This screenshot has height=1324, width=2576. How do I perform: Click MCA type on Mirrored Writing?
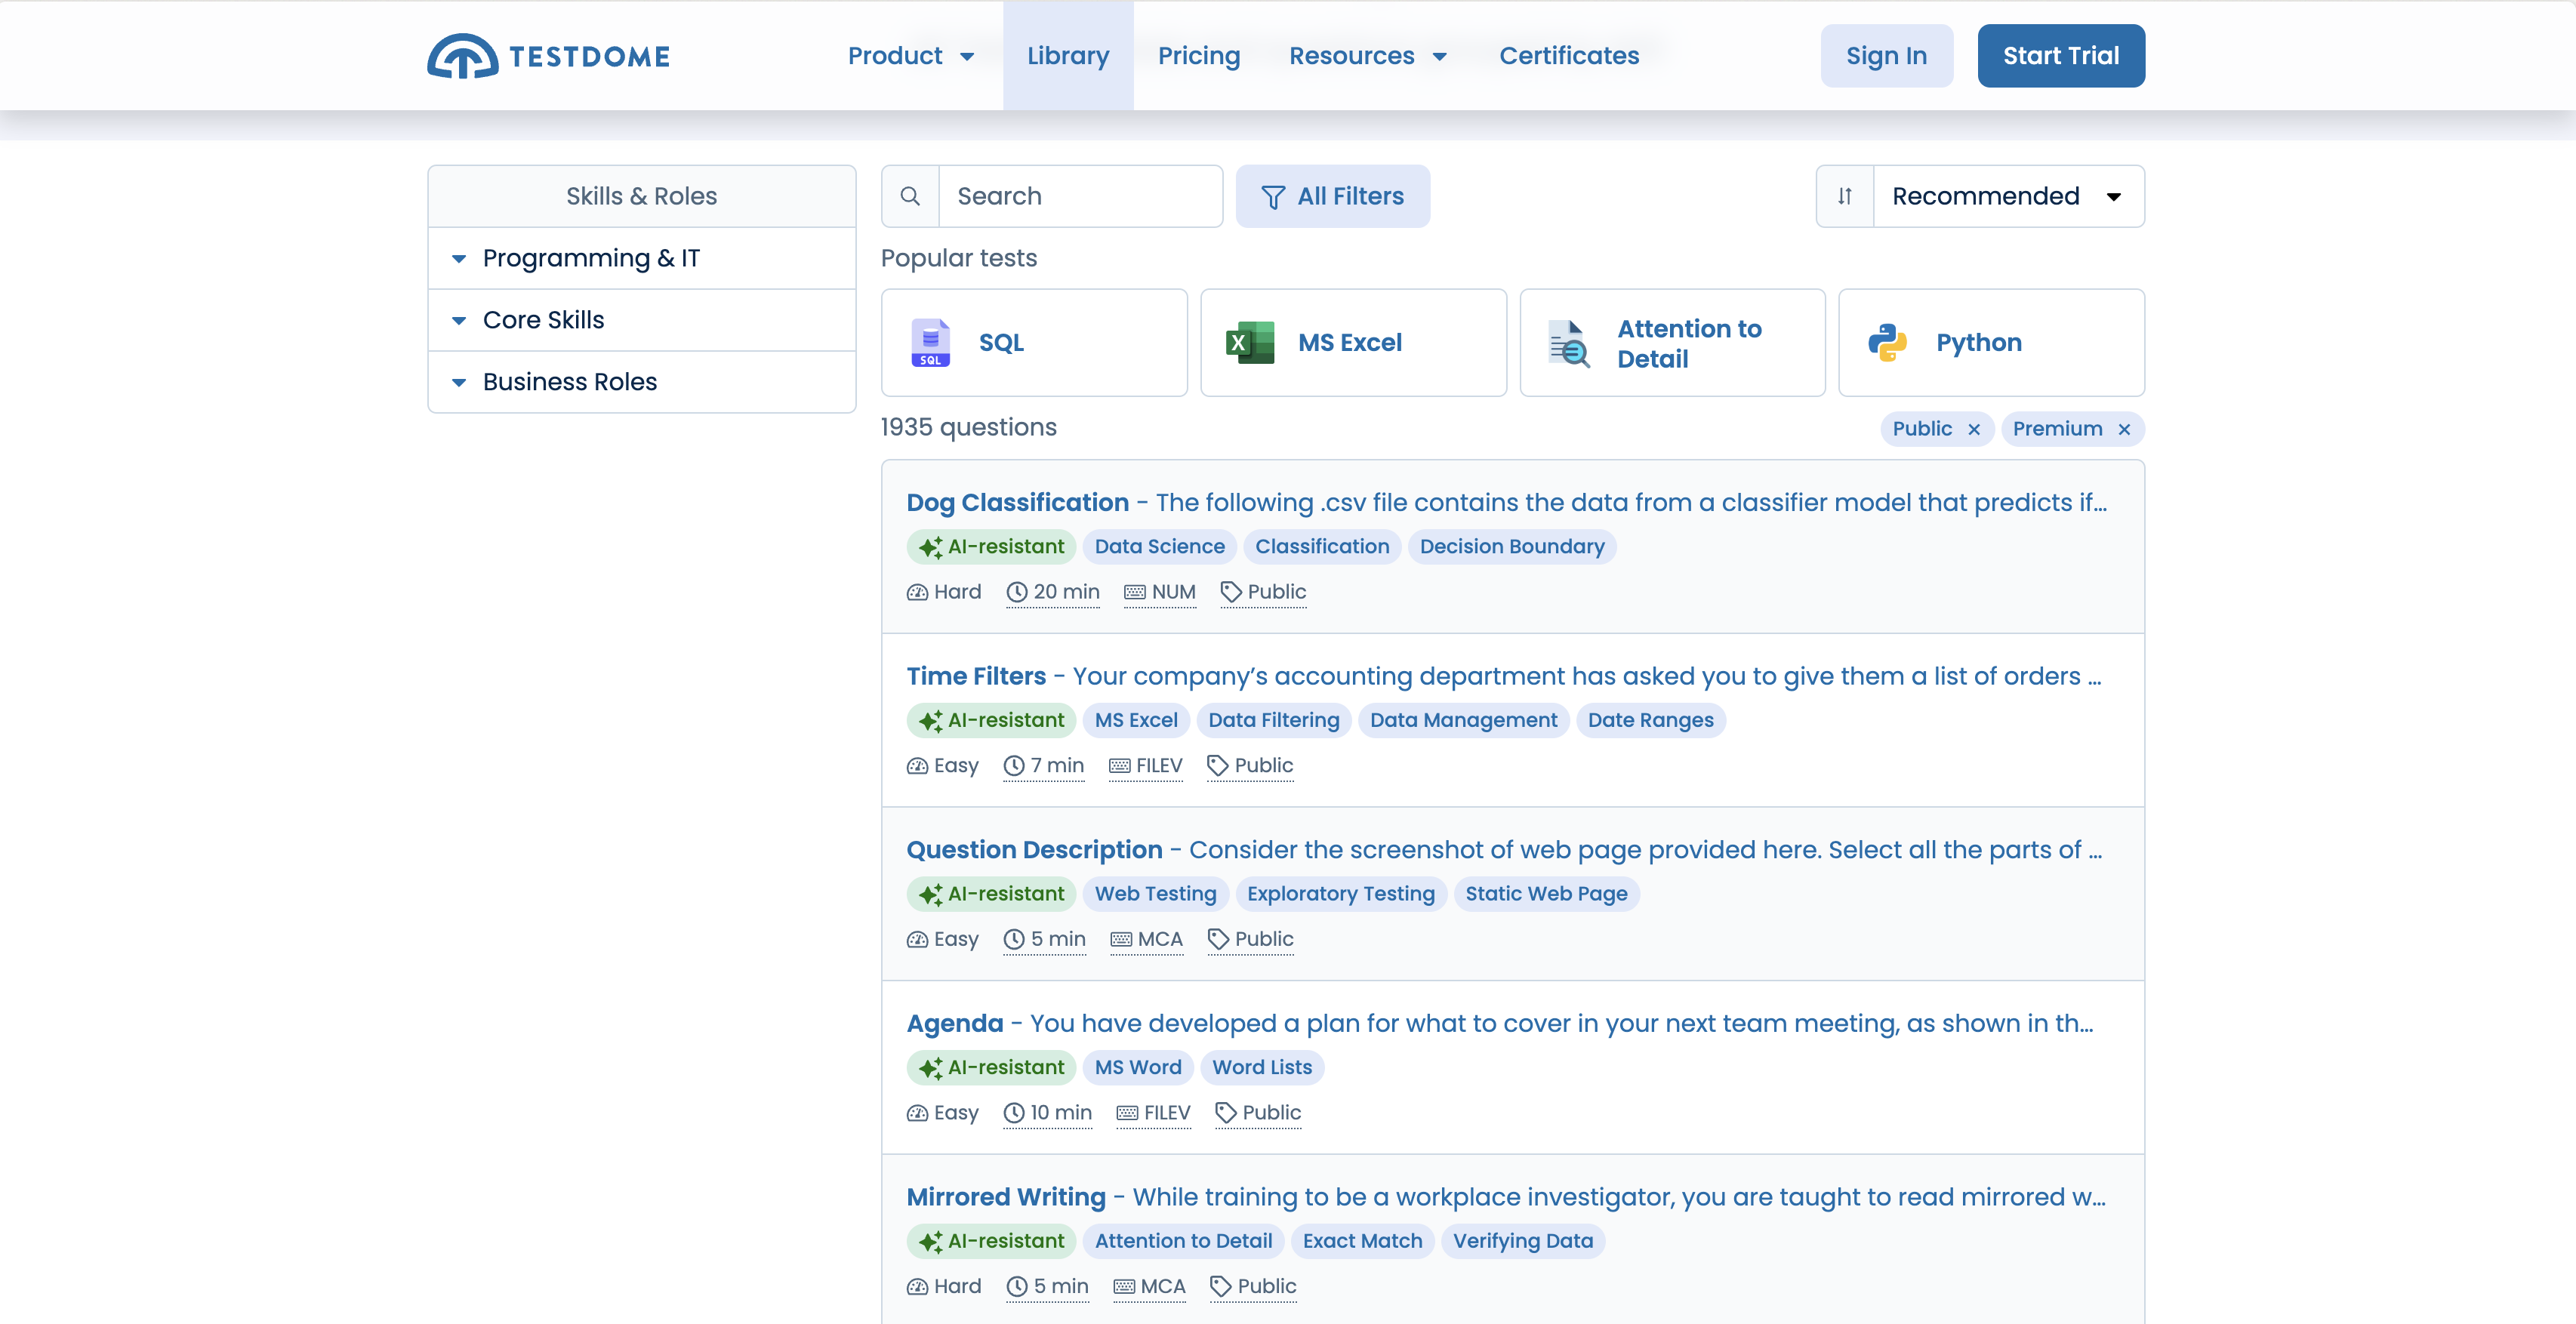tap(1150, 1287)
